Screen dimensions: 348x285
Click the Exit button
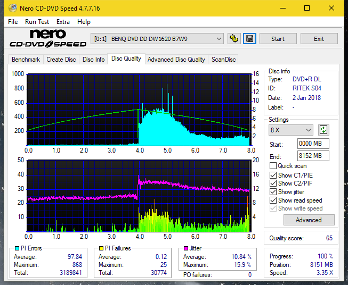click(319, 39)
